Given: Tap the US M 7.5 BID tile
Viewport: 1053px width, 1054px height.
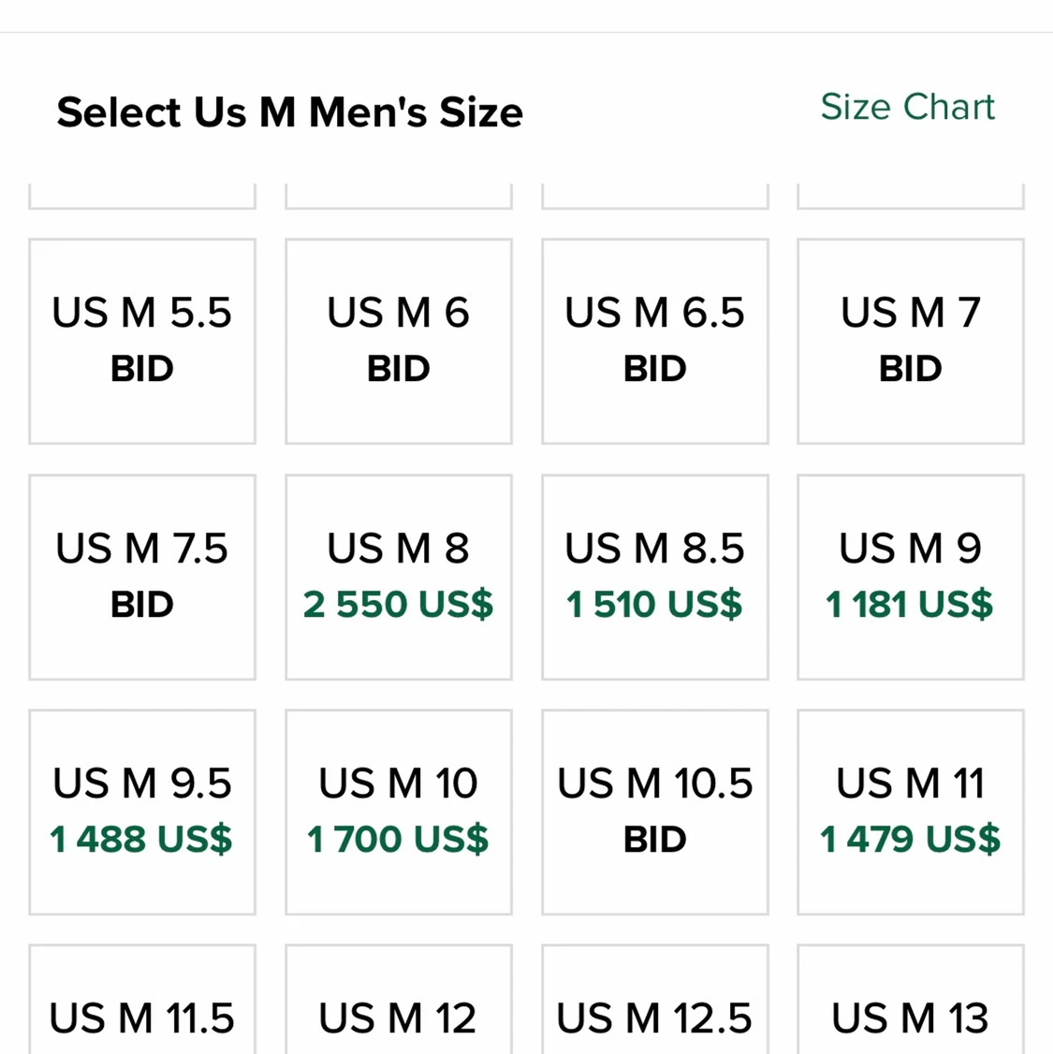Looking at the screenshot, I should (142, 577).
